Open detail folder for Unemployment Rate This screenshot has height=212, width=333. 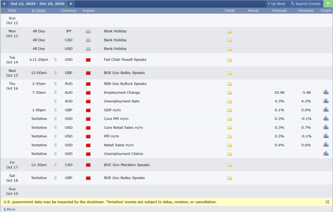pyautogui.click(x=229, y=101)
